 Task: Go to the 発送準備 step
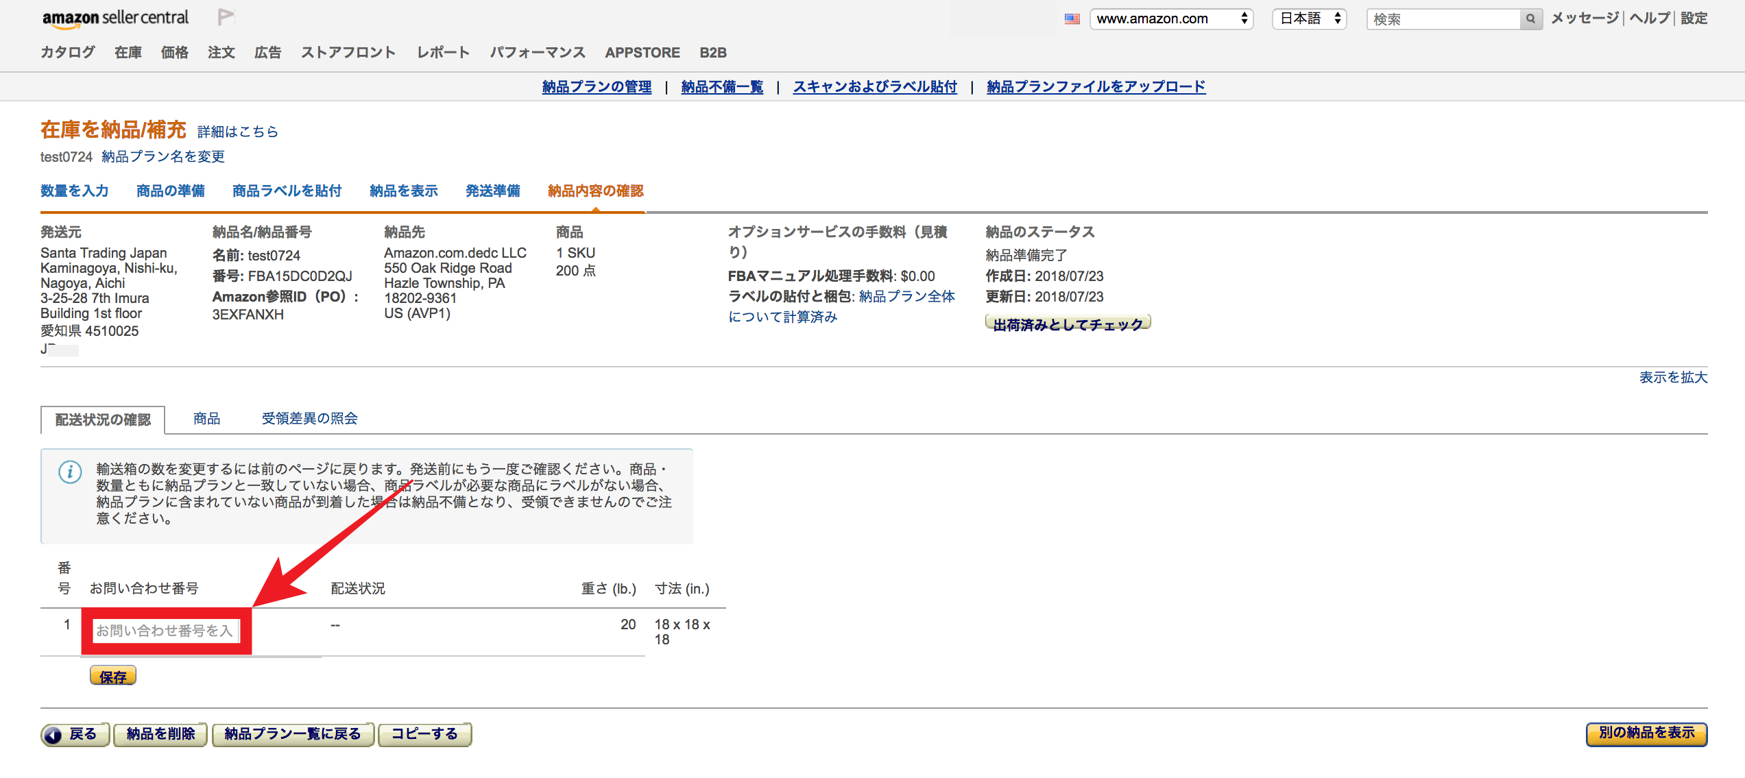pos(493,191)
